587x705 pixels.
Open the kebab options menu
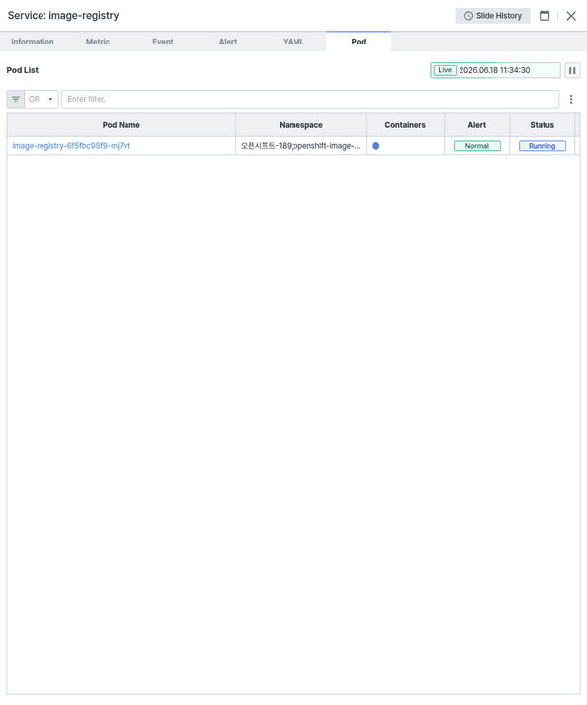[x=571, y=99]
